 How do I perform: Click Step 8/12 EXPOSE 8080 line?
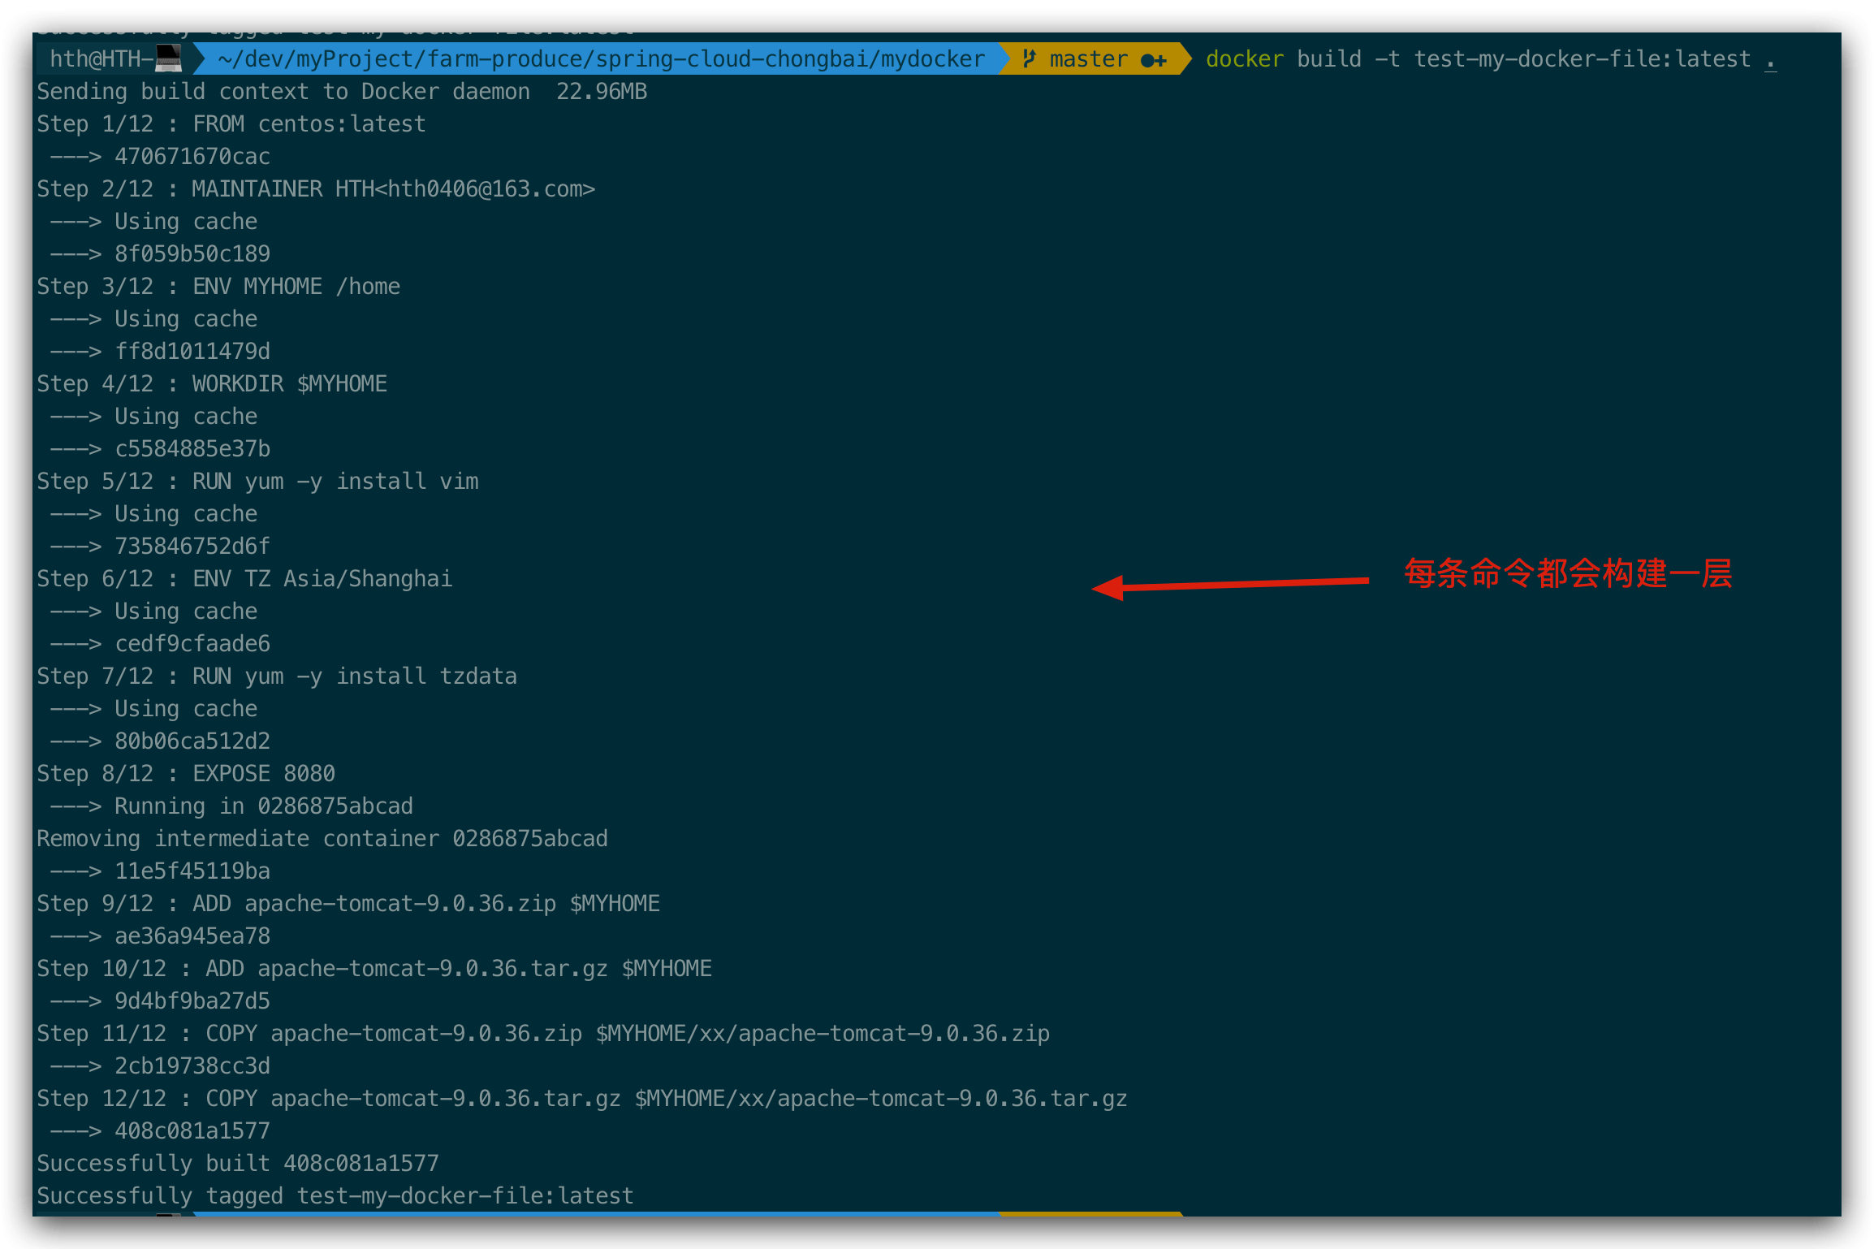pos(186,774)
